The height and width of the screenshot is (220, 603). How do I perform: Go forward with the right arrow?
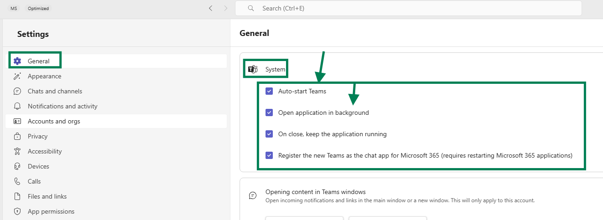click(226, 8)
